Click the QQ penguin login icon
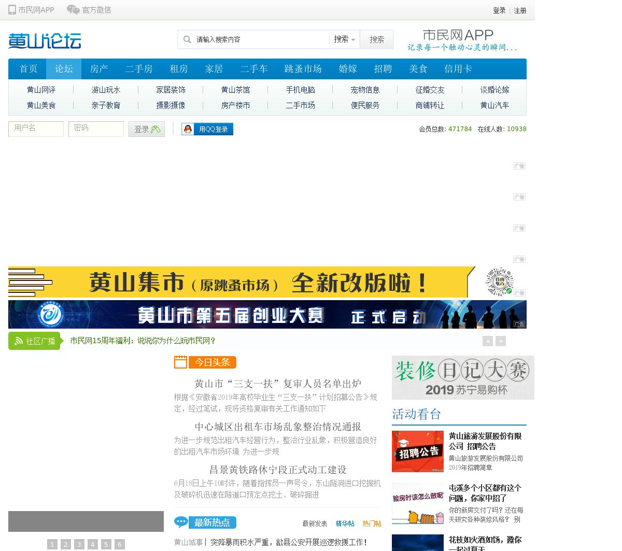The width and height of the screenshot is (622, 551). [188, 129]
